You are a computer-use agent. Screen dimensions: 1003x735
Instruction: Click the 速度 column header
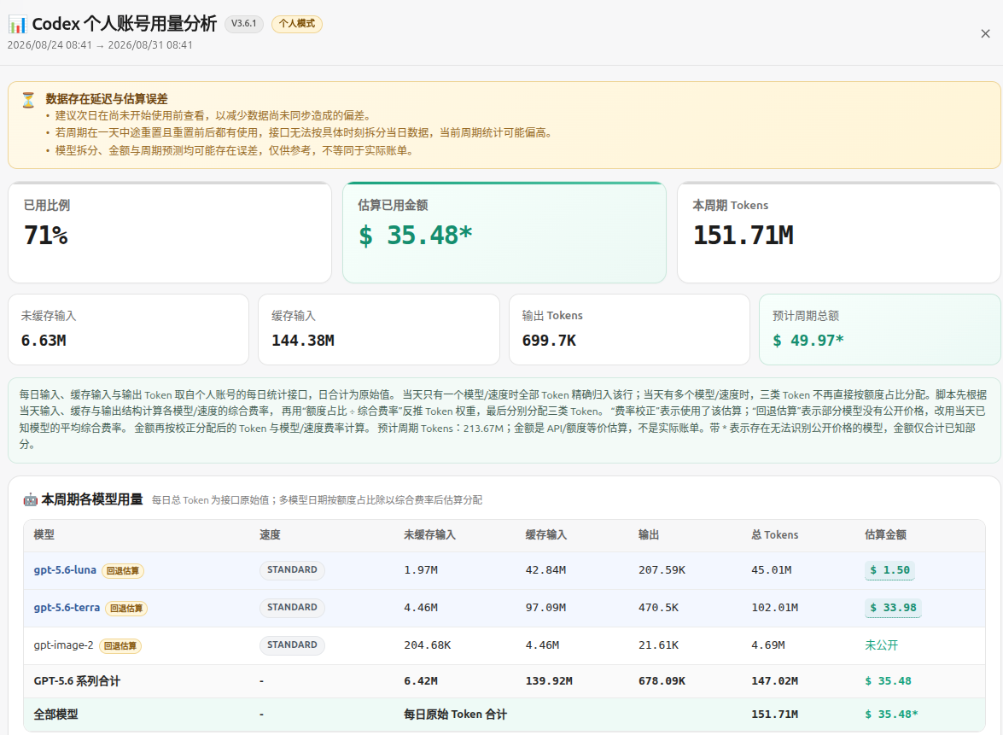270,534
